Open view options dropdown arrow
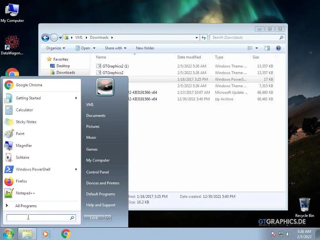 tap(257, 48)
